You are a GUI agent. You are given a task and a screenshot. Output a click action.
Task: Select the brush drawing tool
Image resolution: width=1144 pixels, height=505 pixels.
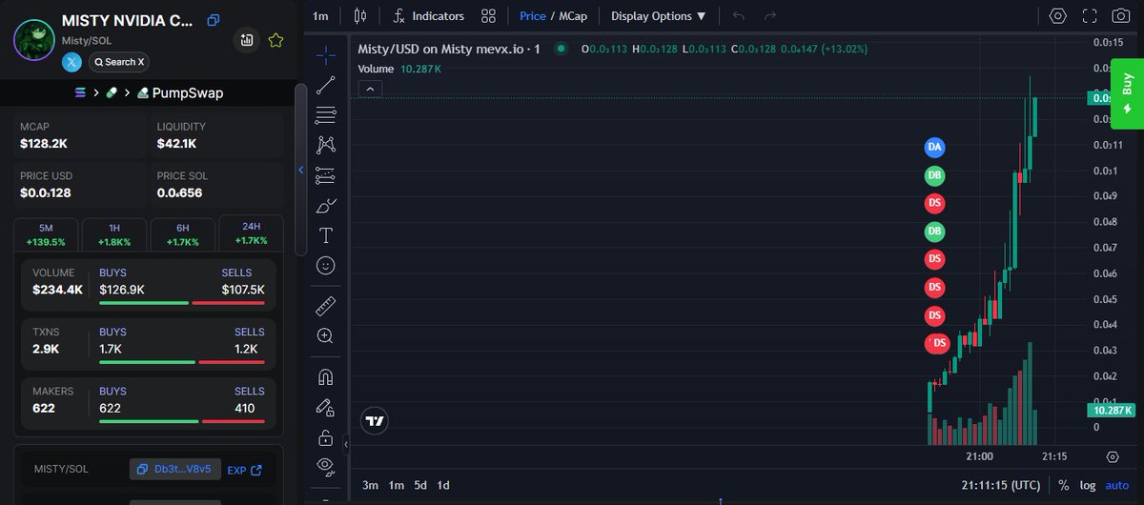click(326, 206)
